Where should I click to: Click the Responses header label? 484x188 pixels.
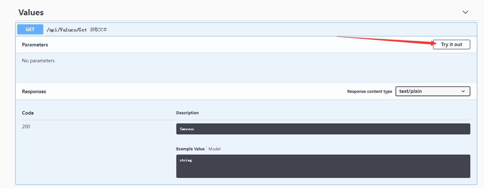[34, 92]
